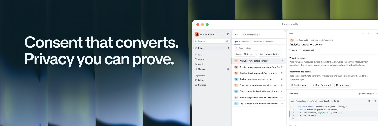Switch to the Accepted tab
Screen dimensions: 378x126
(x=270, y=42)
